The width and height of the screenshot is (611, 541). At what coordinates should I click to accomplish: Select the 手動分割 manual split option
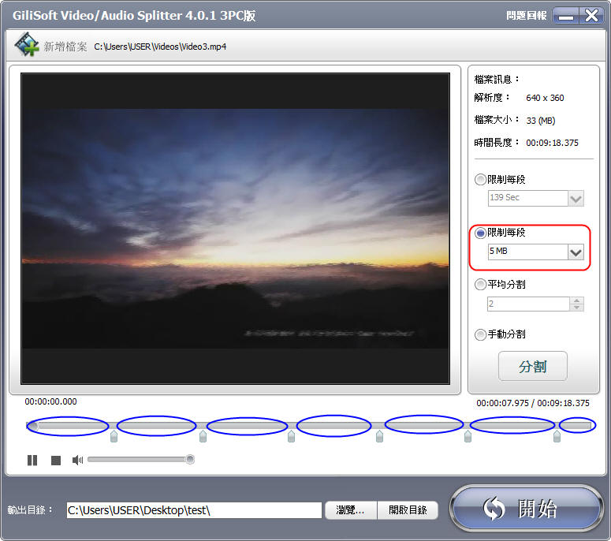(x=480, y=334)
